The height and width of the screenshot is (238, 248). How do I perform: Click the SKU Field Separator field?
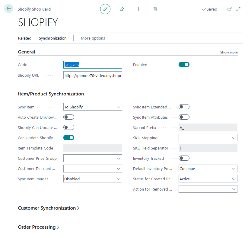tap(208, 148)
